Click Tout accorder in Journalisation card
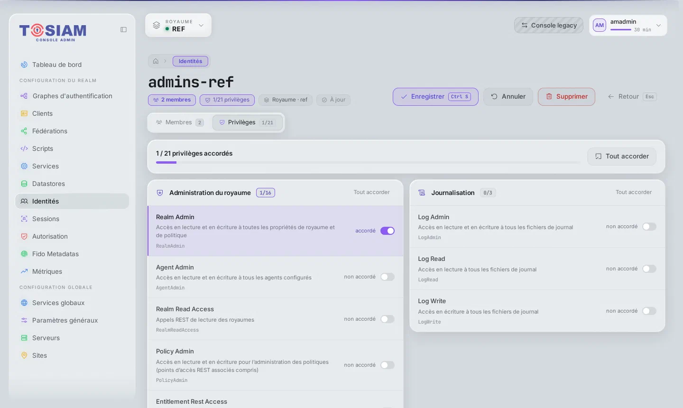Image resolution: width=683 pixels, height=408 pixels. 634,193
